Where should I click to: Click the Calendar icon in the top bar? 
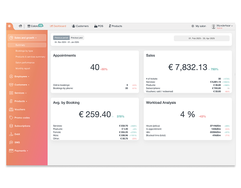pyautogui.click(x=29, y=26)
